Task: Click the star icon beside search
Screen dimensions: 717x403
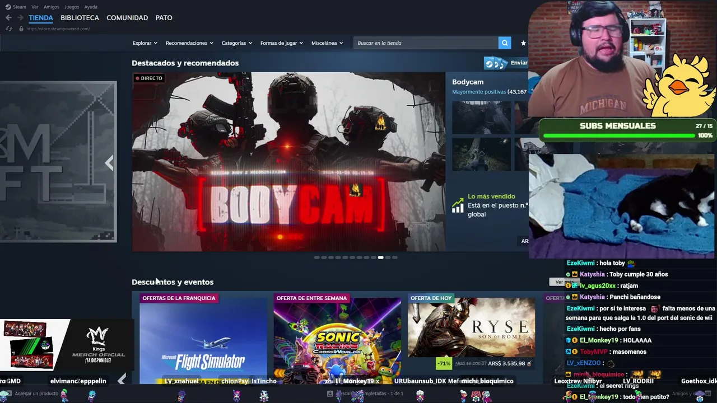Action: 523,43
